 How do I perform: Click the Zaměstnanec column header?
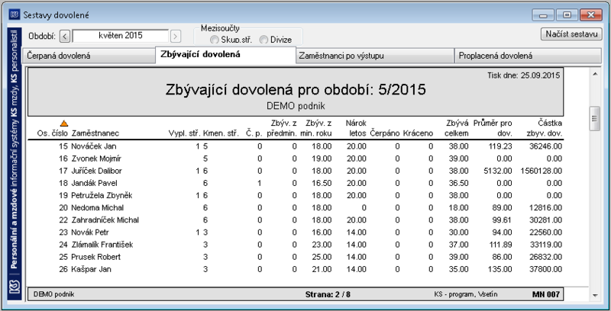tap(95, 133)
